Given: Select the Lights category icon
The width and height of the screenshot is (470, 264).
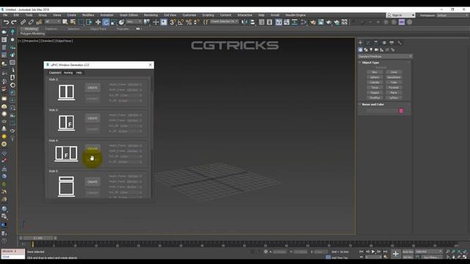Looking at the screenshot, I should point(371,50).
